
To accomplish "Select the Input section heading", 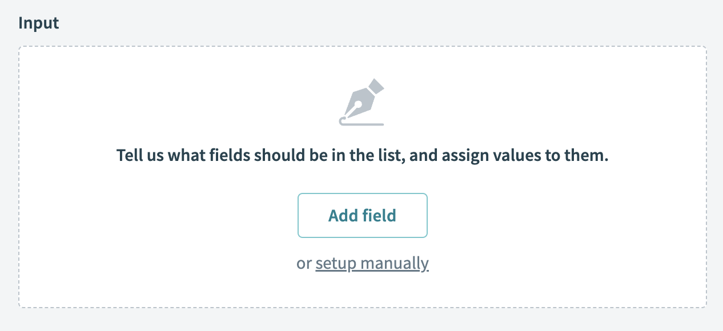I will coord(39,23).
